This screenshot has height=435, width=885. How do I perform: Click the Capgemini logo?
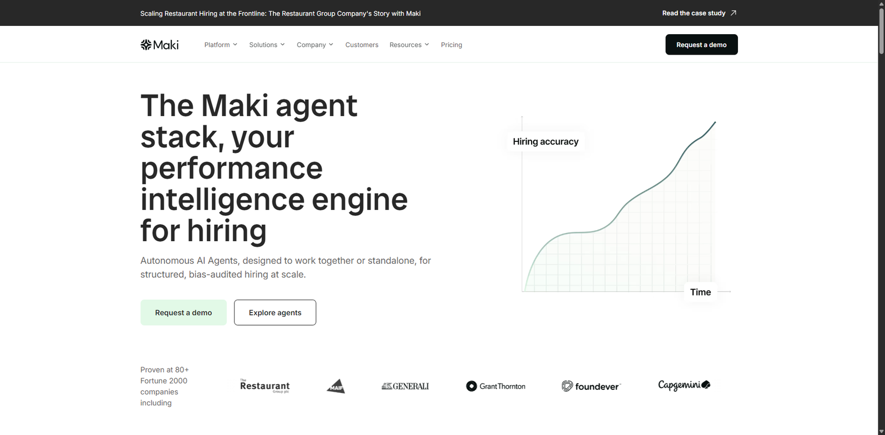(x=684, y=385)
